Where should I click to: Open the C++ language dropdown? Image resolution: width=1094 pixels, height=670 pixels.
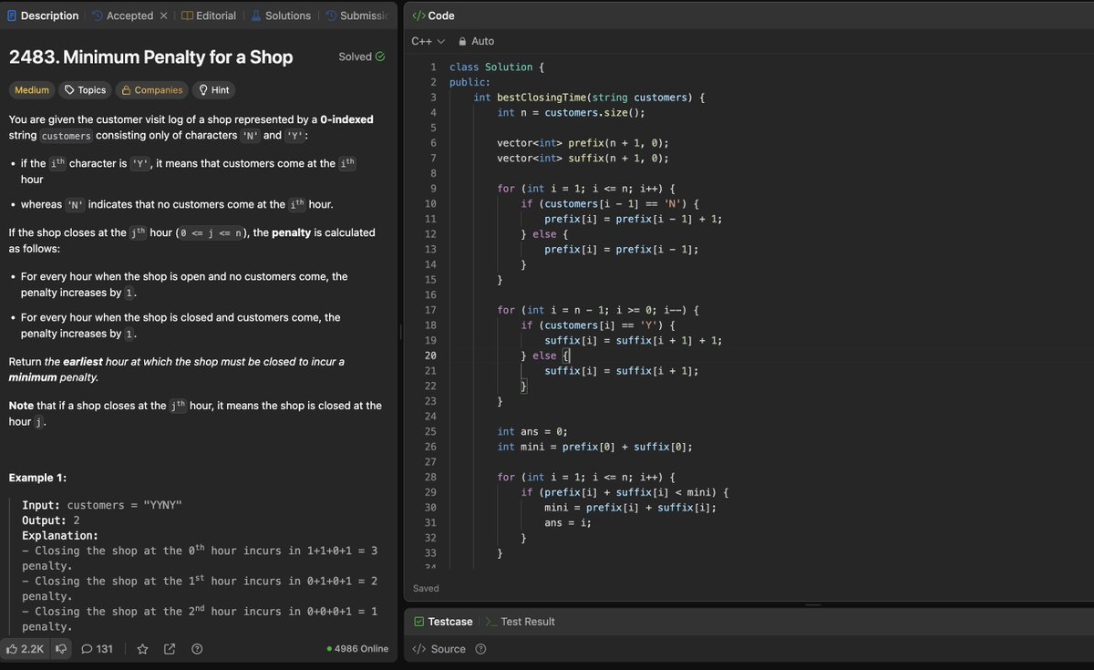pos(428,41)
